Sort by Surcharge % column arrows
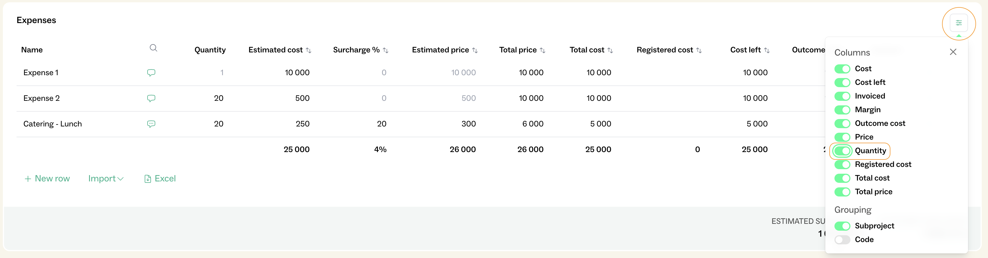988x258 pixels. pos(386,50)
